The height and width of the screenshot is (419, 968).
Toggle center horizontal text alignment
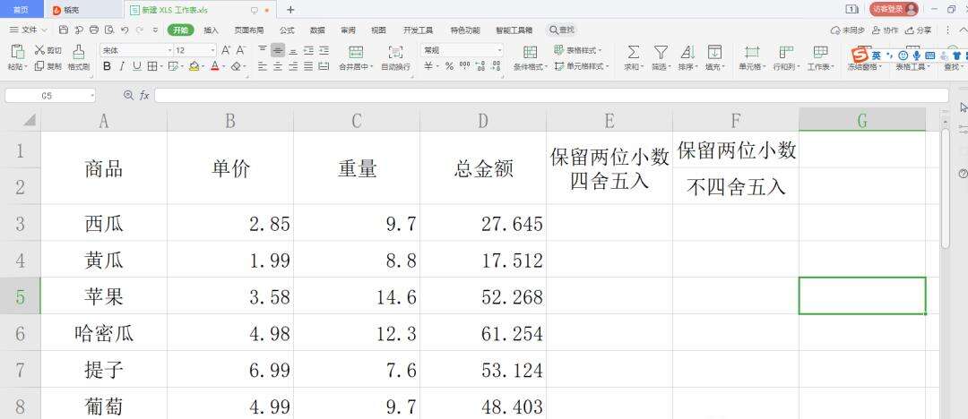tap(278, 66)
